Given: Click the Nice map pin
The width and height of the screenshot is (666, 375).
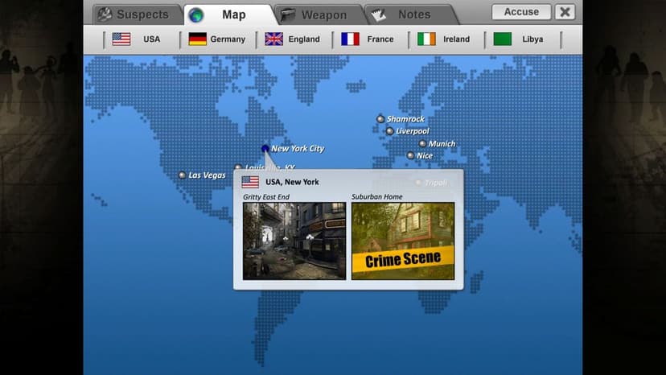Looking at the screenshot, I should click(410, 155).
